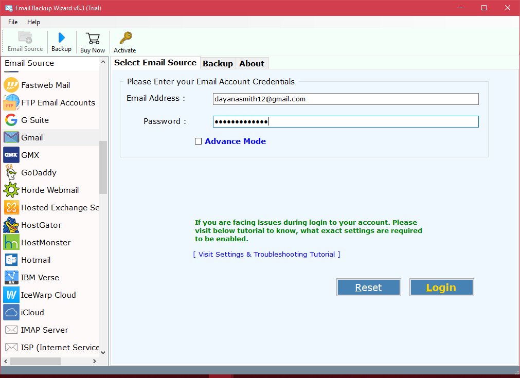
Task: Select the Fastweb Mail icon
Action: click(11, 85)
